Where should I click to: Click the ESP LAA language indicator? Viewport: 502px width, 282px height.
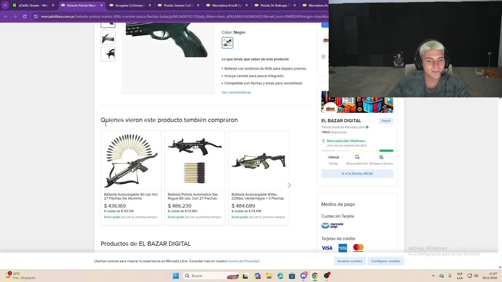click(x=460, y=276)
